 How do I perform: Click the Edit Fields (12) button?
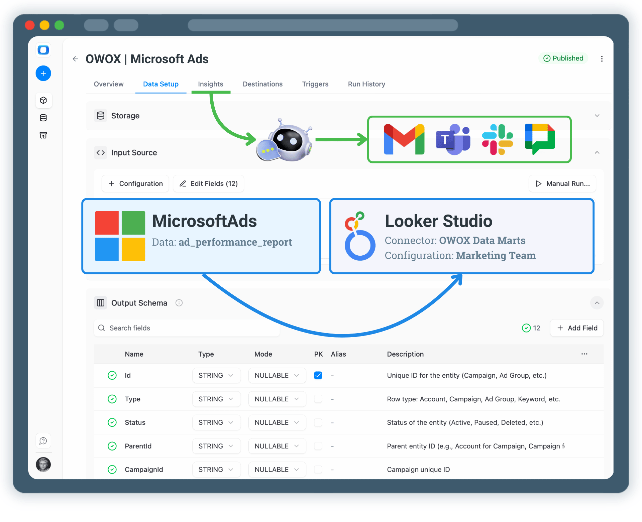point(208,183)
